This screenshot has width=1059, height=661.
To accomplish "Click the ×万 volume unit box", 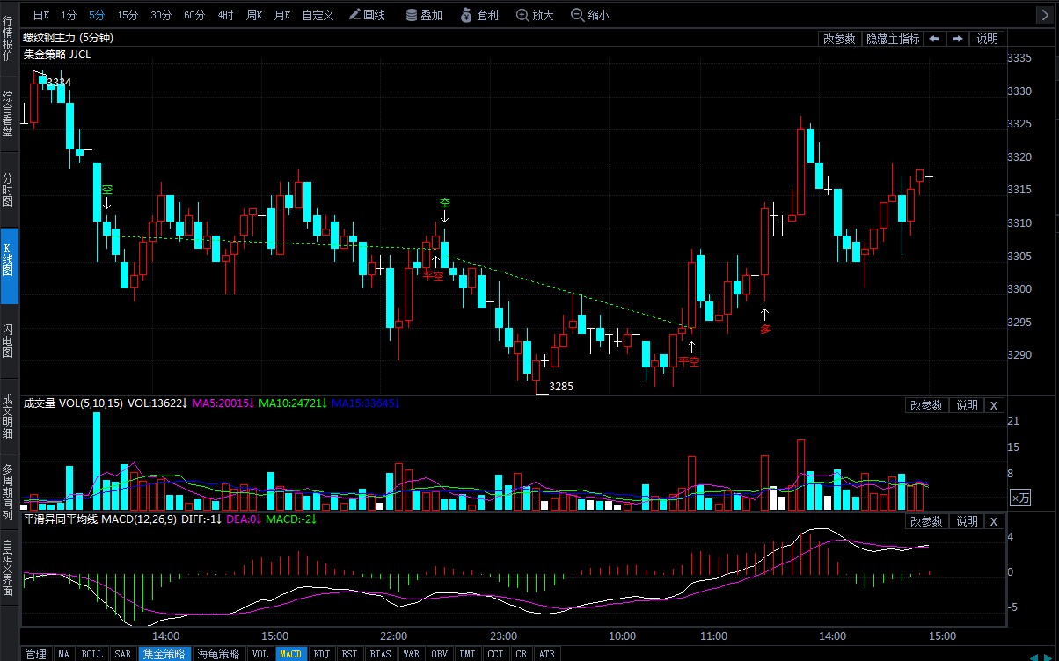I will coord(1019,498).
